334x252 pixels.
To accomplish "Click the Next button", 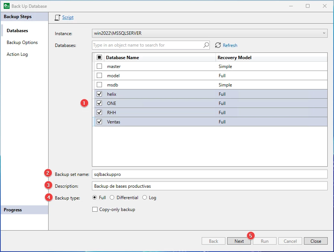I will point(239,241).
